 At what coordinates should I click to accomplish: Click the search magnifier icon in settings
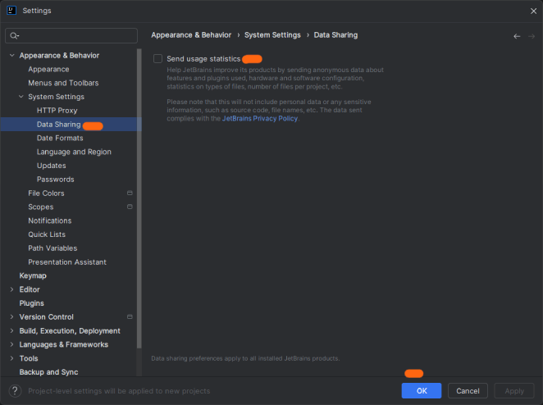point(15,36)
